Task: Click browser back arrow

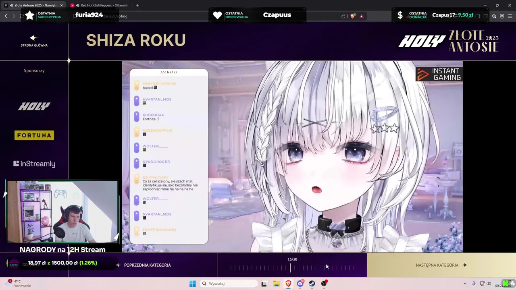Action: [x=6, y=16]
